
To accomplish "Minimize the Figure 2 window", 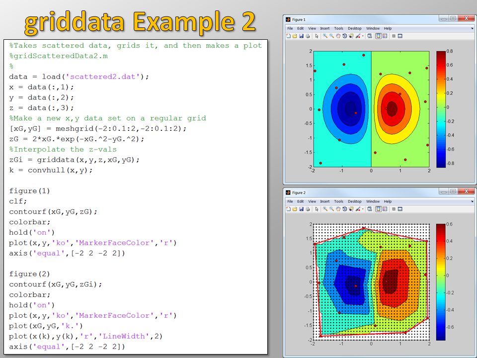I will (x=444, y=191).
